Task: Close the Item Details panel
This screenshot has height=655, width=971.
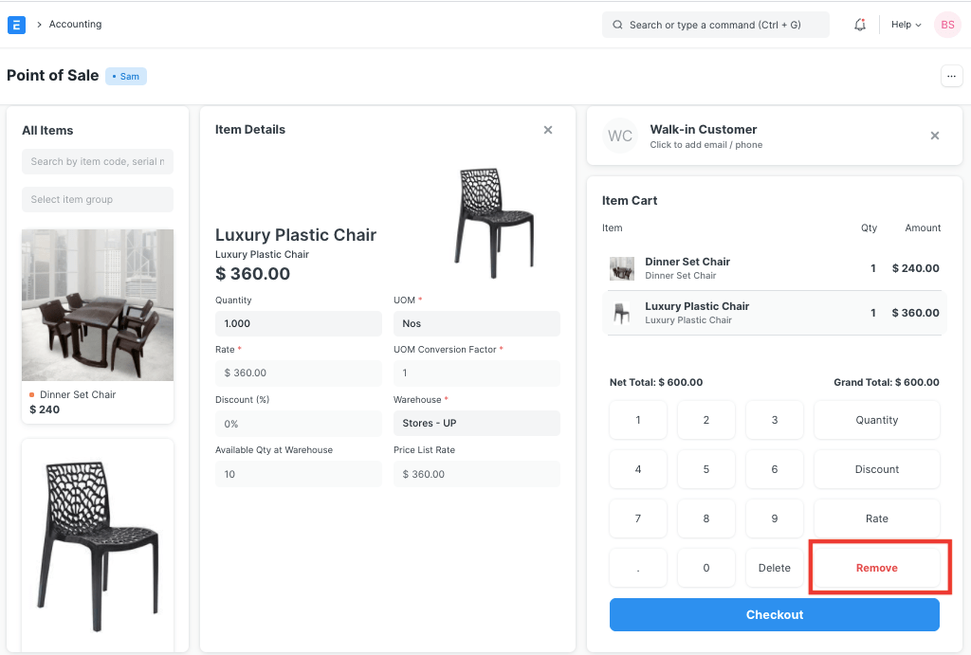Action: pyautogui.click(x=547, y=129)
